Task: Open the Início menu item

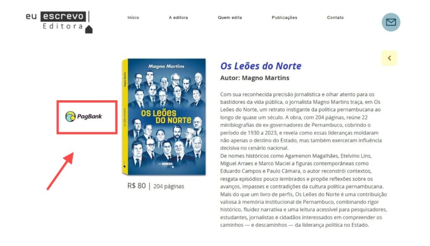Action: 133,18
